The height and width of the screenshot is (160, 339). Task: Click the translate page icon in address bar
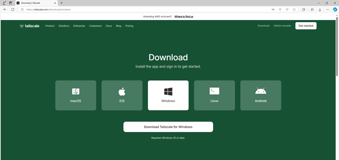[x=273, y=9]
